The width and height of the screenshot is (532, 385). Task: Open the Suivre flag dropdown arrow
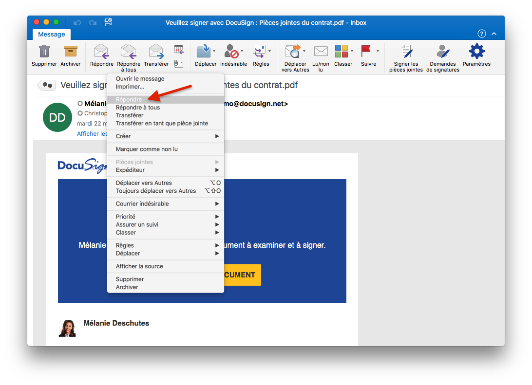pyautogui.click(x=378, y=51)
